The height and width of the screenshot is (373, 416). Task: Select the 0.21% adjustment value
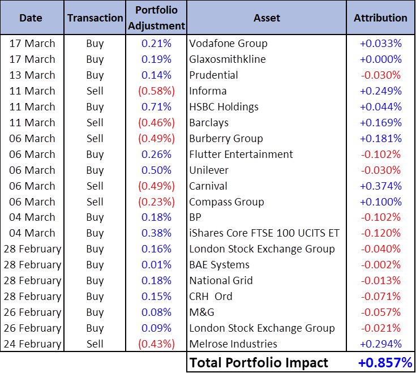click(x=156, y=44)
